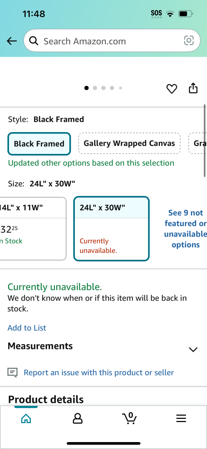207x449 pixels.
Task: Add item to wishlist heart icon
Action: tap(172, 89)
